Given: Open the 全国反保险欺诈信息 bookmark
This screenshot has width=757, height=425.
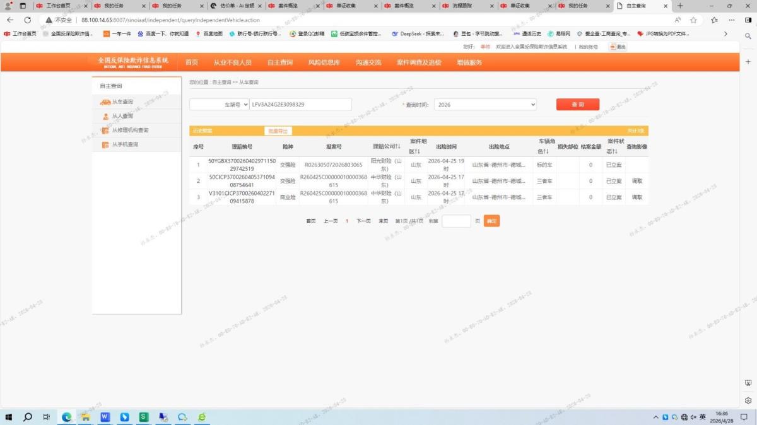Looking at the screenshot, I should (x=67, y=33).
